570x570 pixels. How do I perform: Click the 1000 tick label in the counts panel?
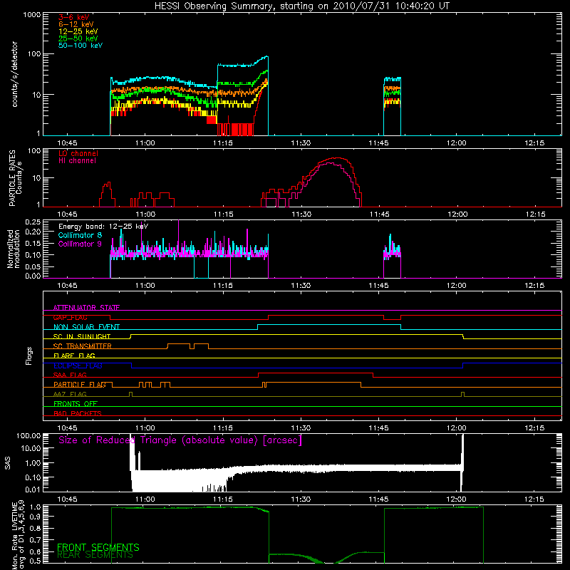pos(31,15)
